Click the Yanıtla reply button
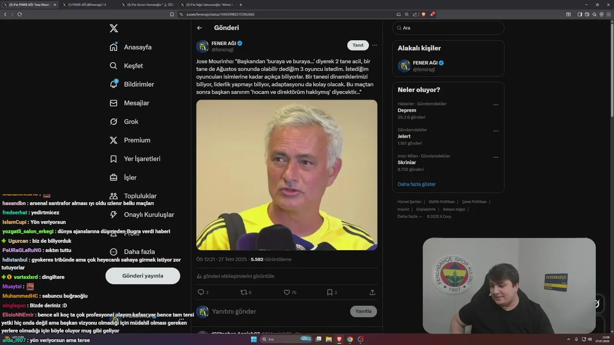Image resolution: width=614 pixels, height=345 pixels. pos(364,311)
